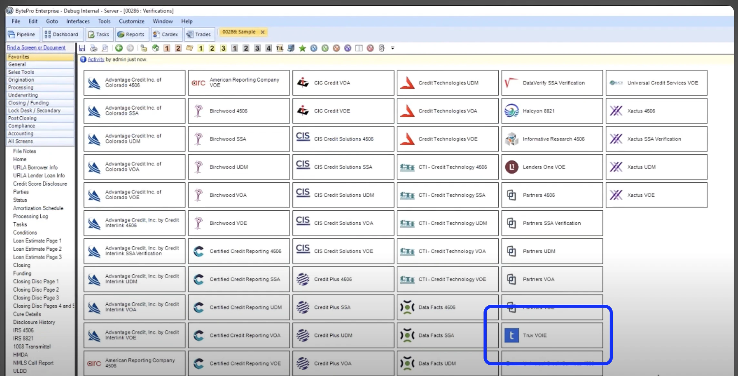Open the Pipeline view
Viewport: 738px width, 376px height.
(x=23, y=34)
